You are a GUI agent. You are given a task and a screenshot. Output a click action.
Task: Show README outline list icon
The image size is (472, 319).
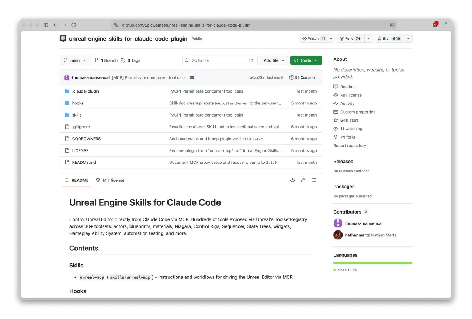coord(314,180)
